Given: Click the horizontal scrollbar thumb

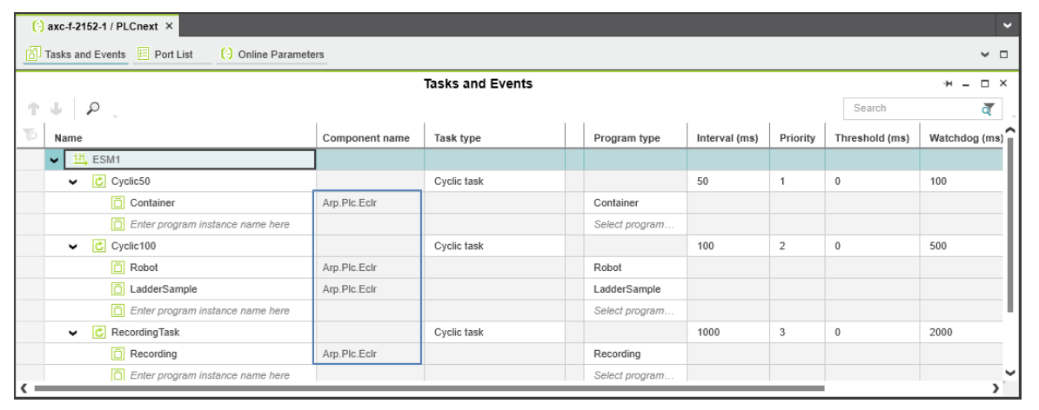Looking at the screenshot, I should tap(429, 388).
